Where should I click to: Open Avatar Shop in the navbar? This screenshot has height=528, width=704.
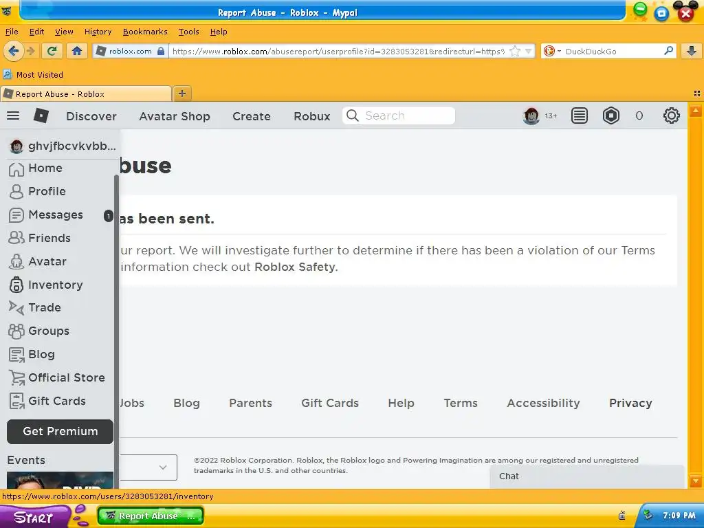pos(174,116)
